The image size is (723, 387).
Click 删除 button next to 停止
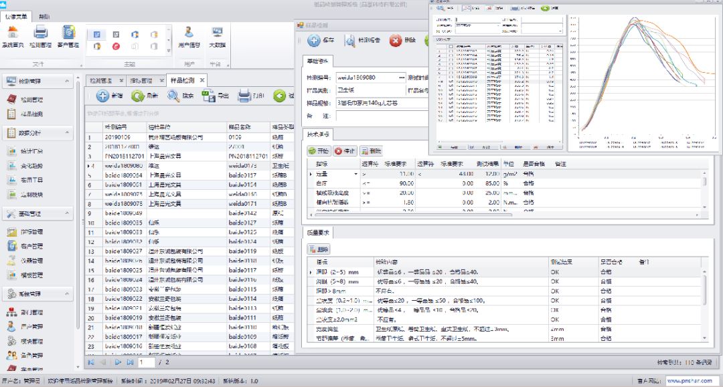(371, 151)
